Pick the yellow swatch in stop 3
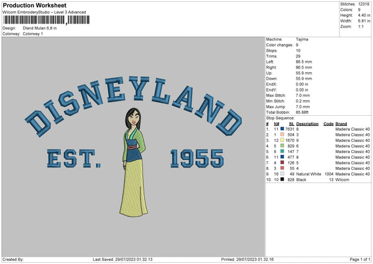373x264 pixels. (x=282, y=141)
